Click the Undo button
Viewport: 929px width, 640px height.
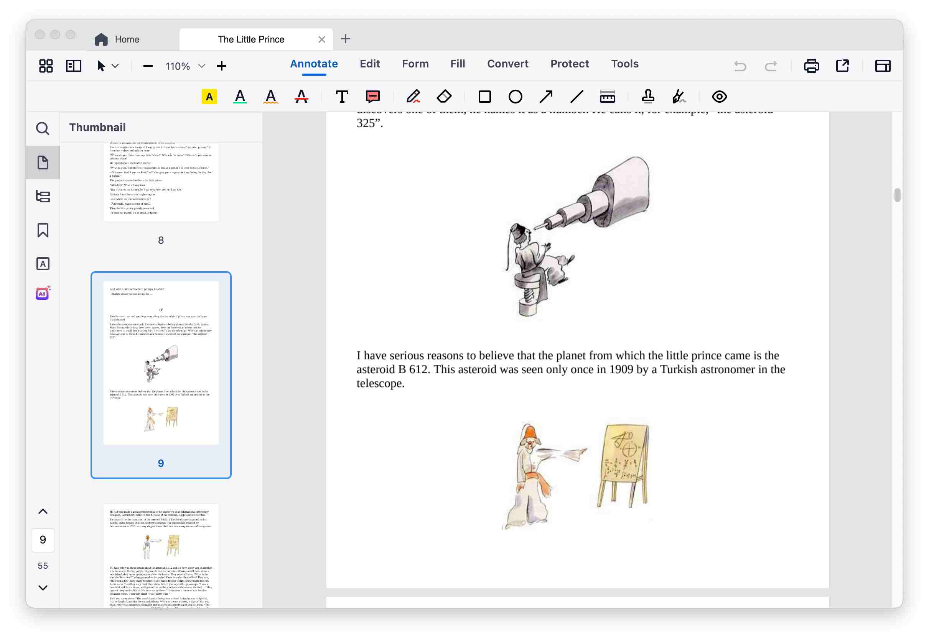click(x=740, y=66)
